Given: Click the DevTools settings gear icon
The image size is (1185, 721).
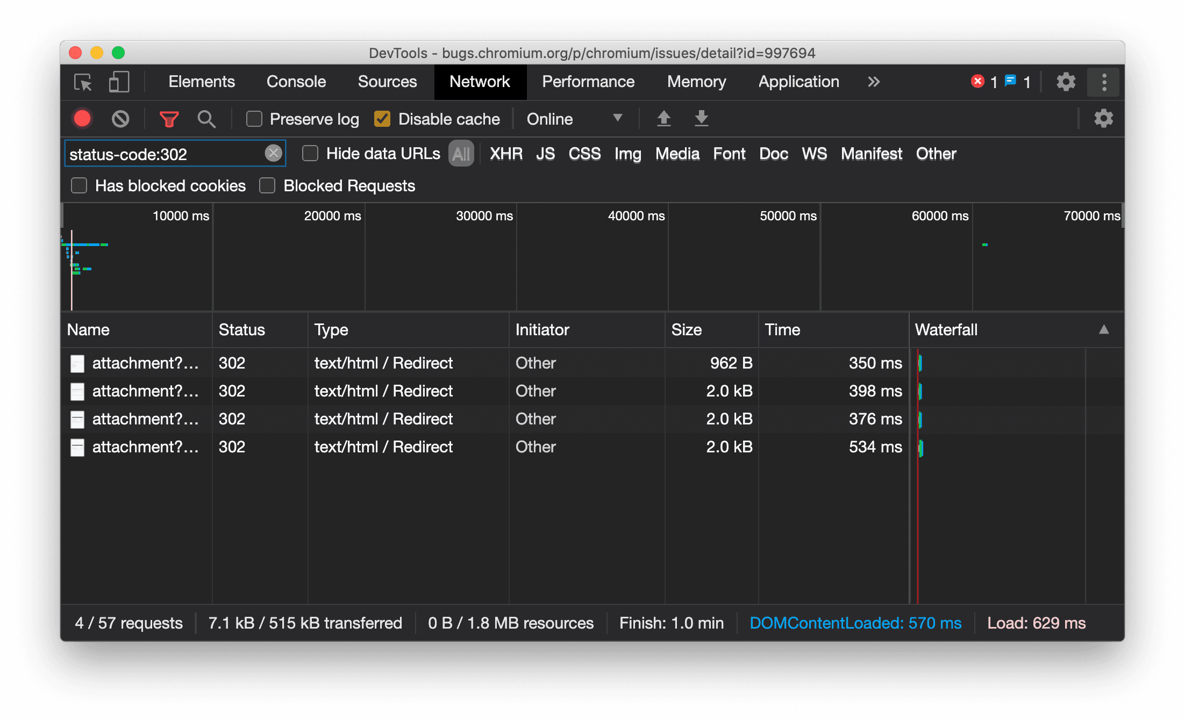Looking at the screenshot, I should (x=1065, y=82).
